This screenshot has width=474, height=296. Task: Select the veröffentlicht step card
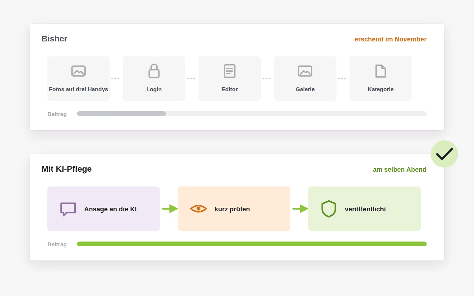364,209
